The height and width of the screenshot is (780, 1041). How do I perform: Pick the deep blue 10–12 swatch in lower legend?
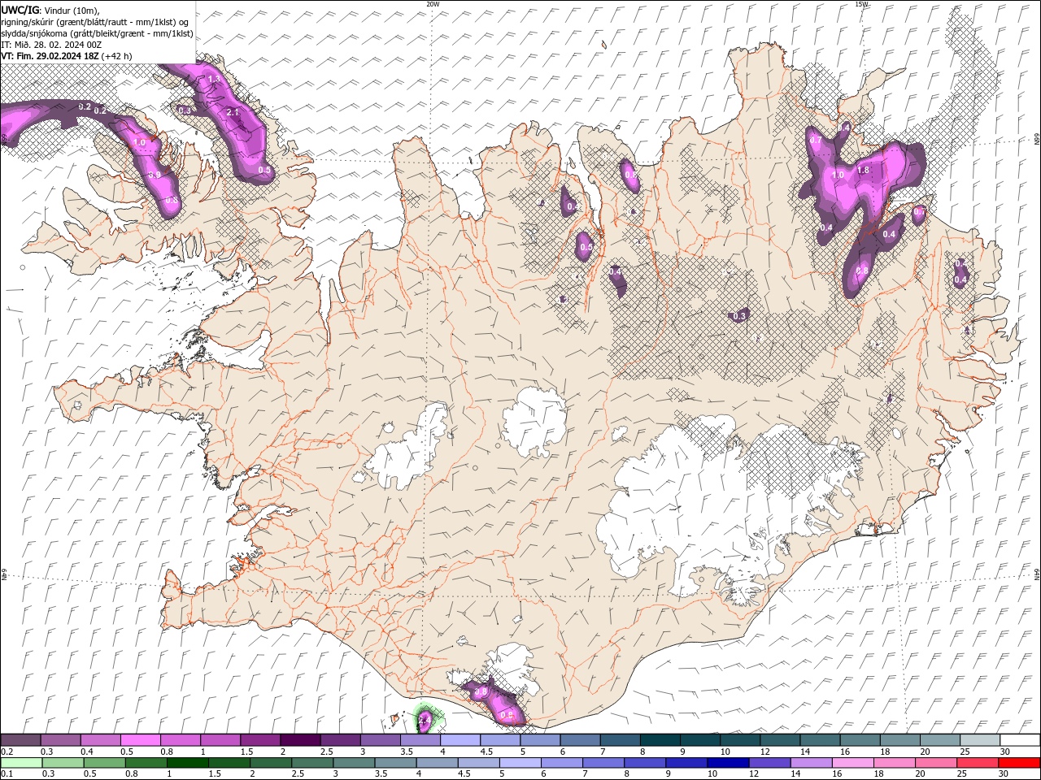728,763
